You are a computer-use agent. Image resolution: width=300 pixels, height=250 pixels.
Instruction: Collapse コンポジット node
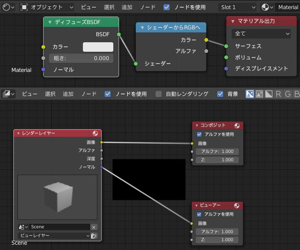click(197, 126)
